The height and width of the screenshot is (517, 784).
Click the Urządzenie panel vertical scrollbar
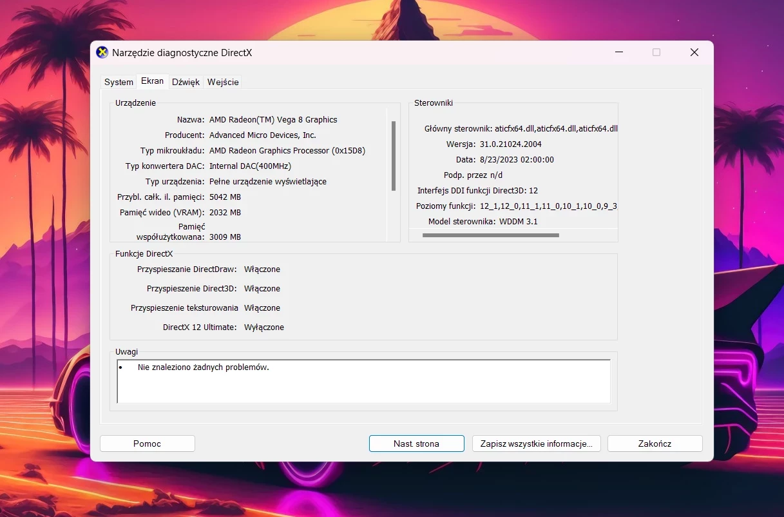point(394,156)
